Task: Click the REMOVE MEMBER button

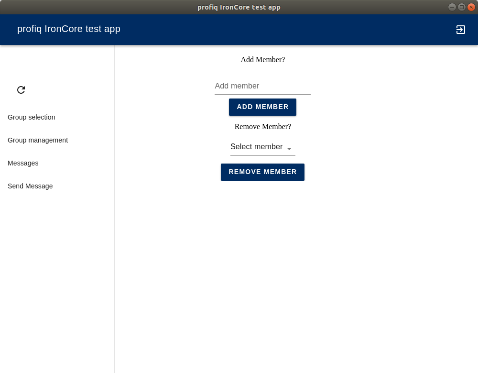Action: pyautogui.click(x=262, y=172)
